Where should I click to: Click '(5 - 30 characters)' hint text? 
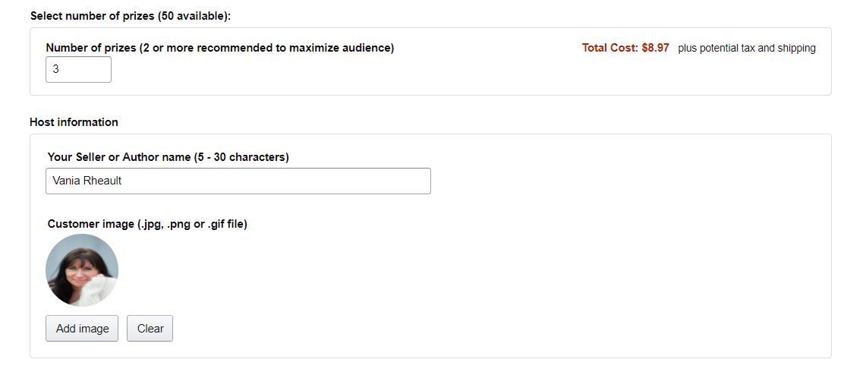pos(241,157)
